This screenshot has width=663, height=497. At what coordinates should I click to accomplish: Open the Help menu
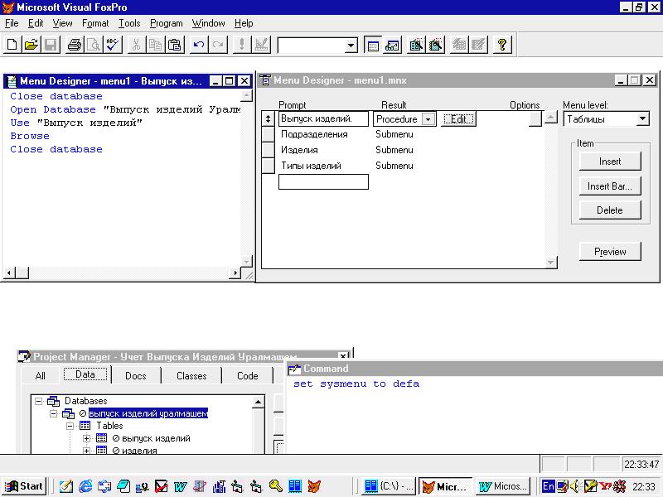(244, 23)
